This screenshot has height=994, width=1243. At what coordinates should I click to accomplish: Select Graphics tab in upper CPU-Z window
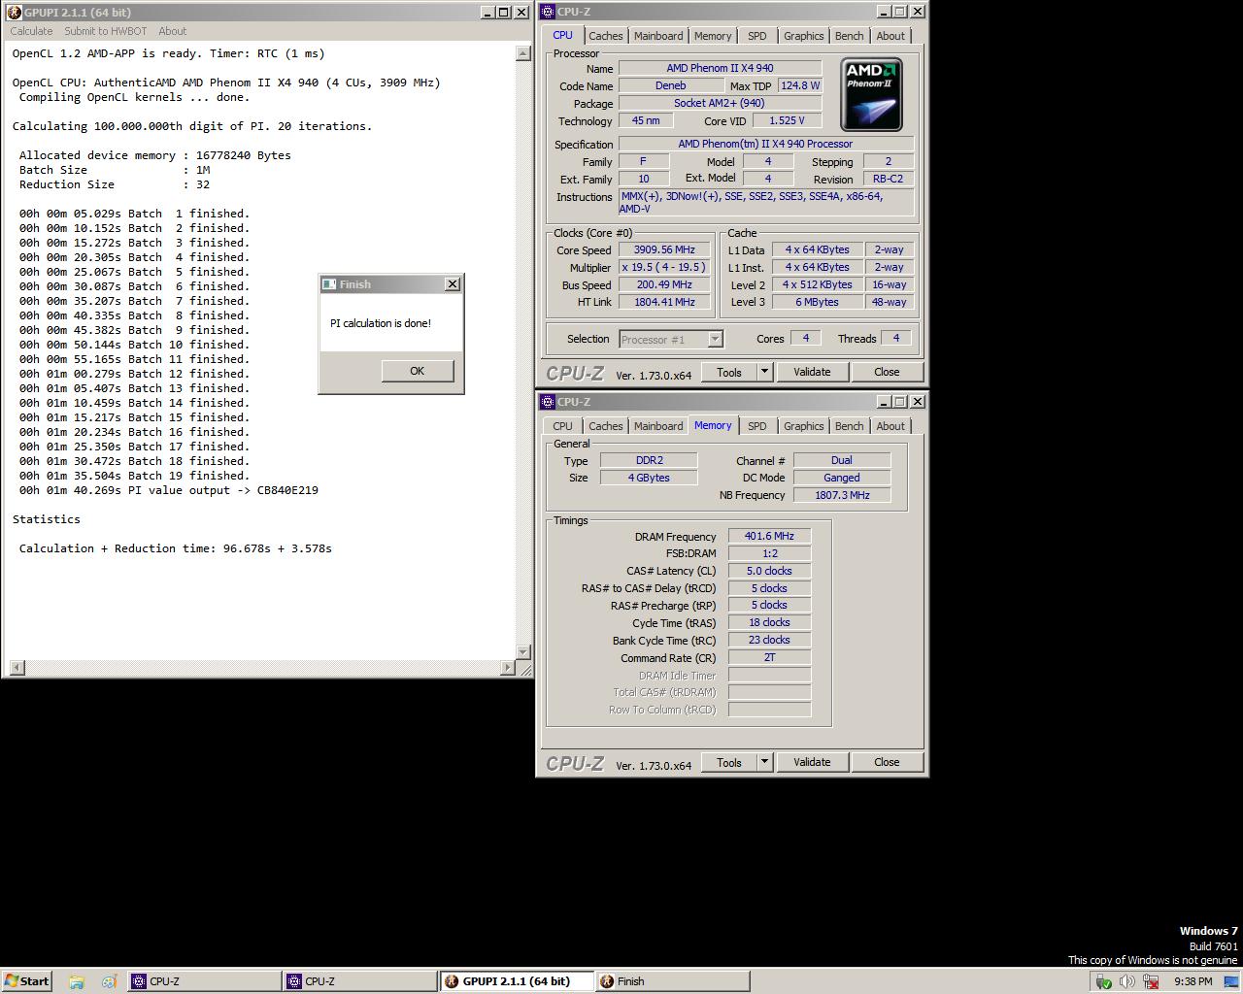(x=803, y=36)
